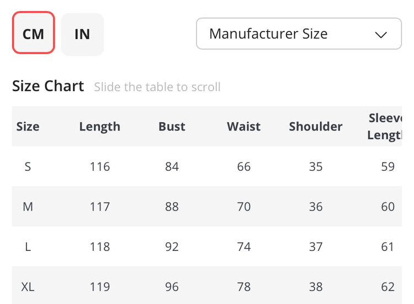
Task: Switch size units to IN
Action: (x=82, y=34)
